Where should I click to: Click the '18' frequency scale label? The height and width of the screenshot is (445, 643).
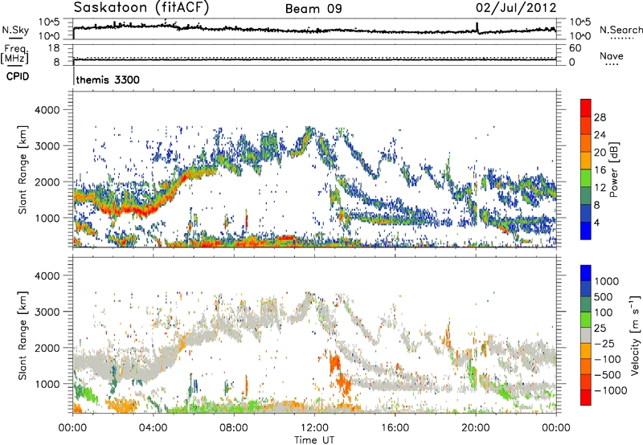tap(53, 48)
